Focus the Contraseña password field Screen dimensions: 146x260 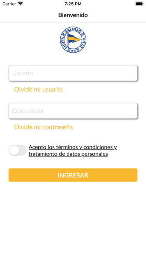[x=73, y=111]
